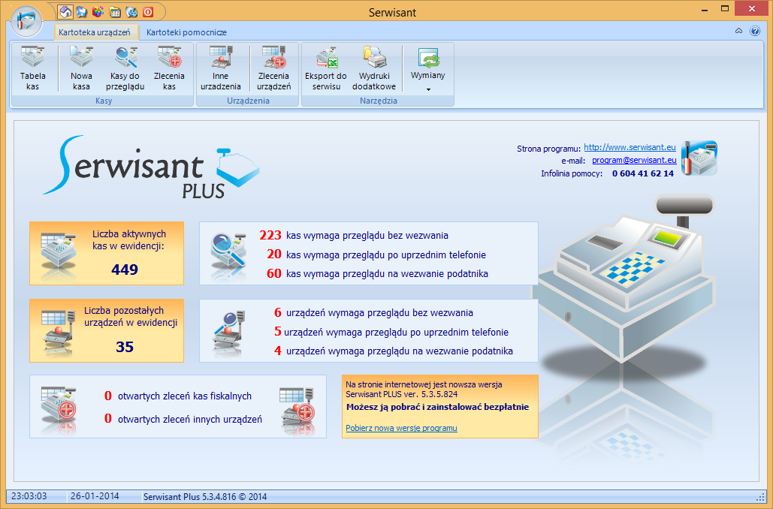This screenshot has height=509, width=773.
Task: Click the program@serwisant.eu email link
Action: tap(634, 160)
